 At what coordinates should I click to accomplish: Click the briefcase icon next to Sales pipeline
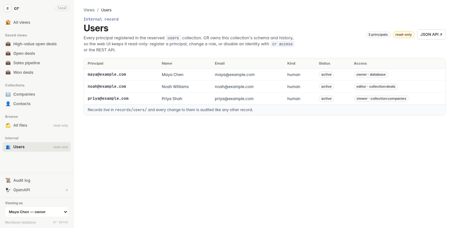coord(8,63)
